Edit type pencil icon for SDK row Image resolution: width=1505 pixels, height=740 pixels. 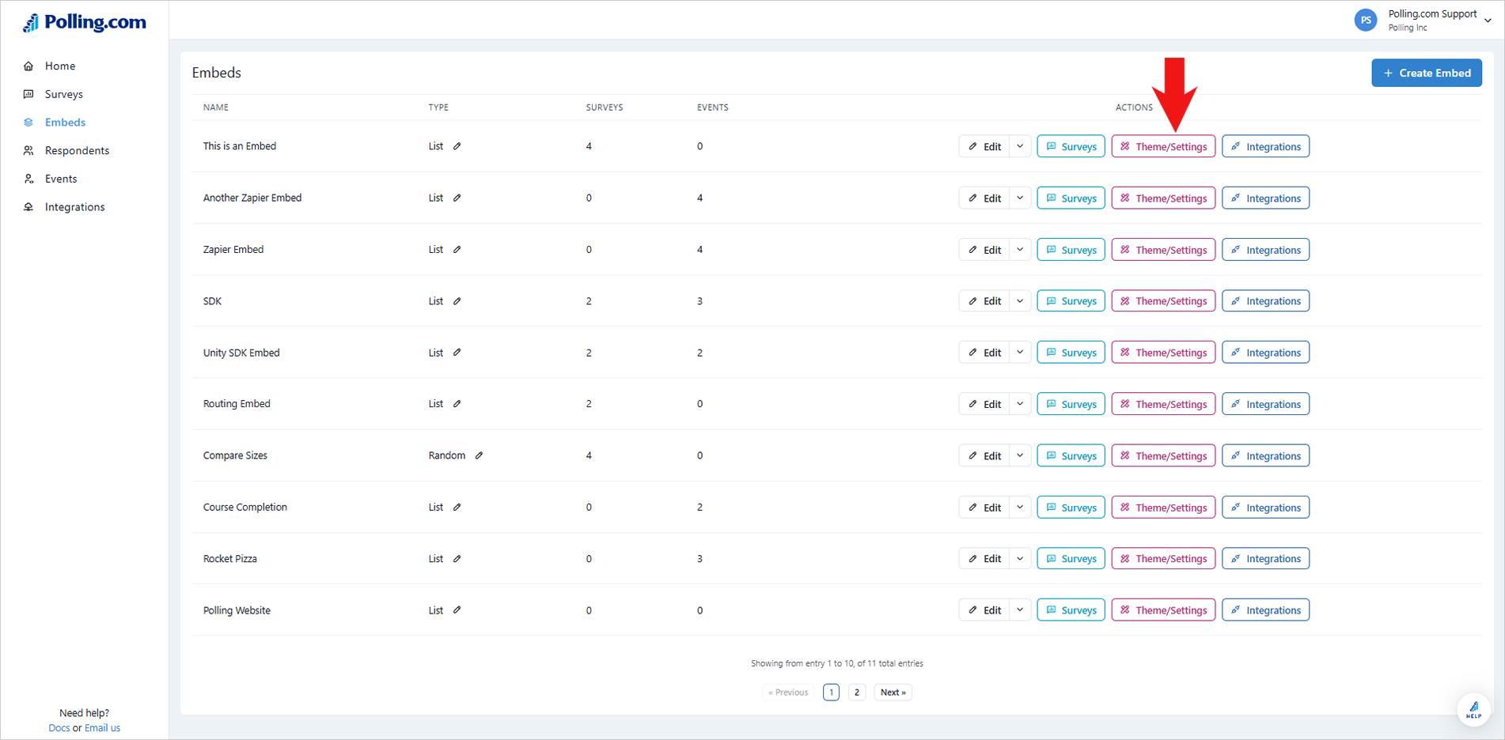point(457,301)
